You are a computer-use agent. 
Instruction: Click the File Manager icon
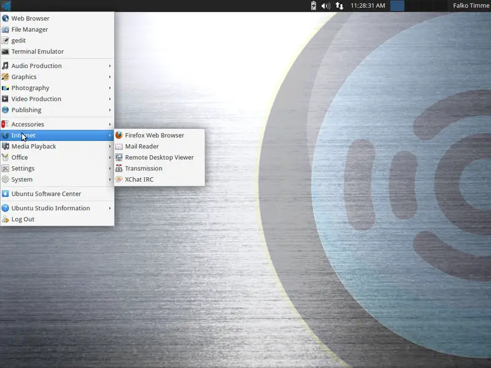(x=6, y=29)
